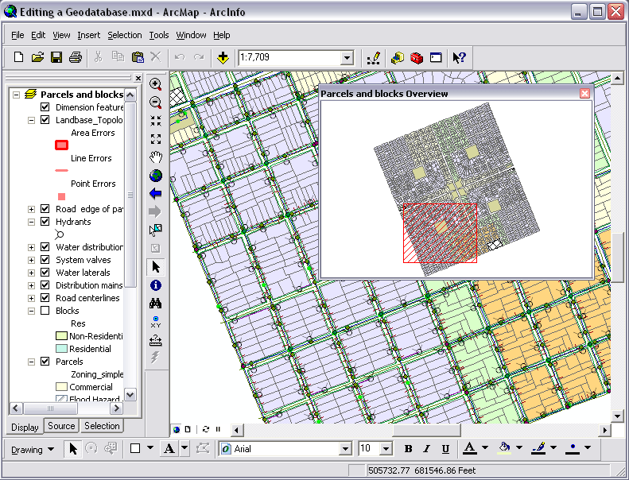Toggle Road edge of pavement visibility
Image resolution: width=629 pixels, height=480 pixels.
click(x=45, y=209)
